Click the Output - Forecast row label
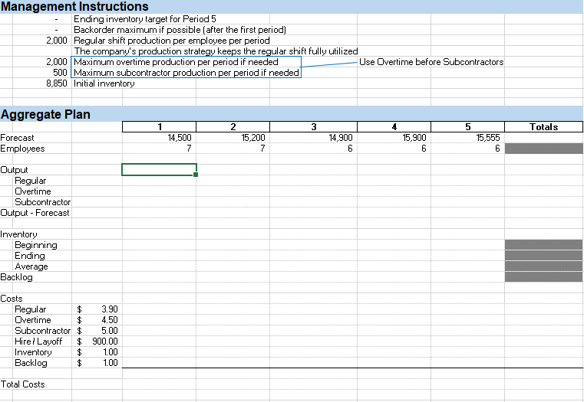The height and width of the screenshot is (402, 584). point(35,213)
